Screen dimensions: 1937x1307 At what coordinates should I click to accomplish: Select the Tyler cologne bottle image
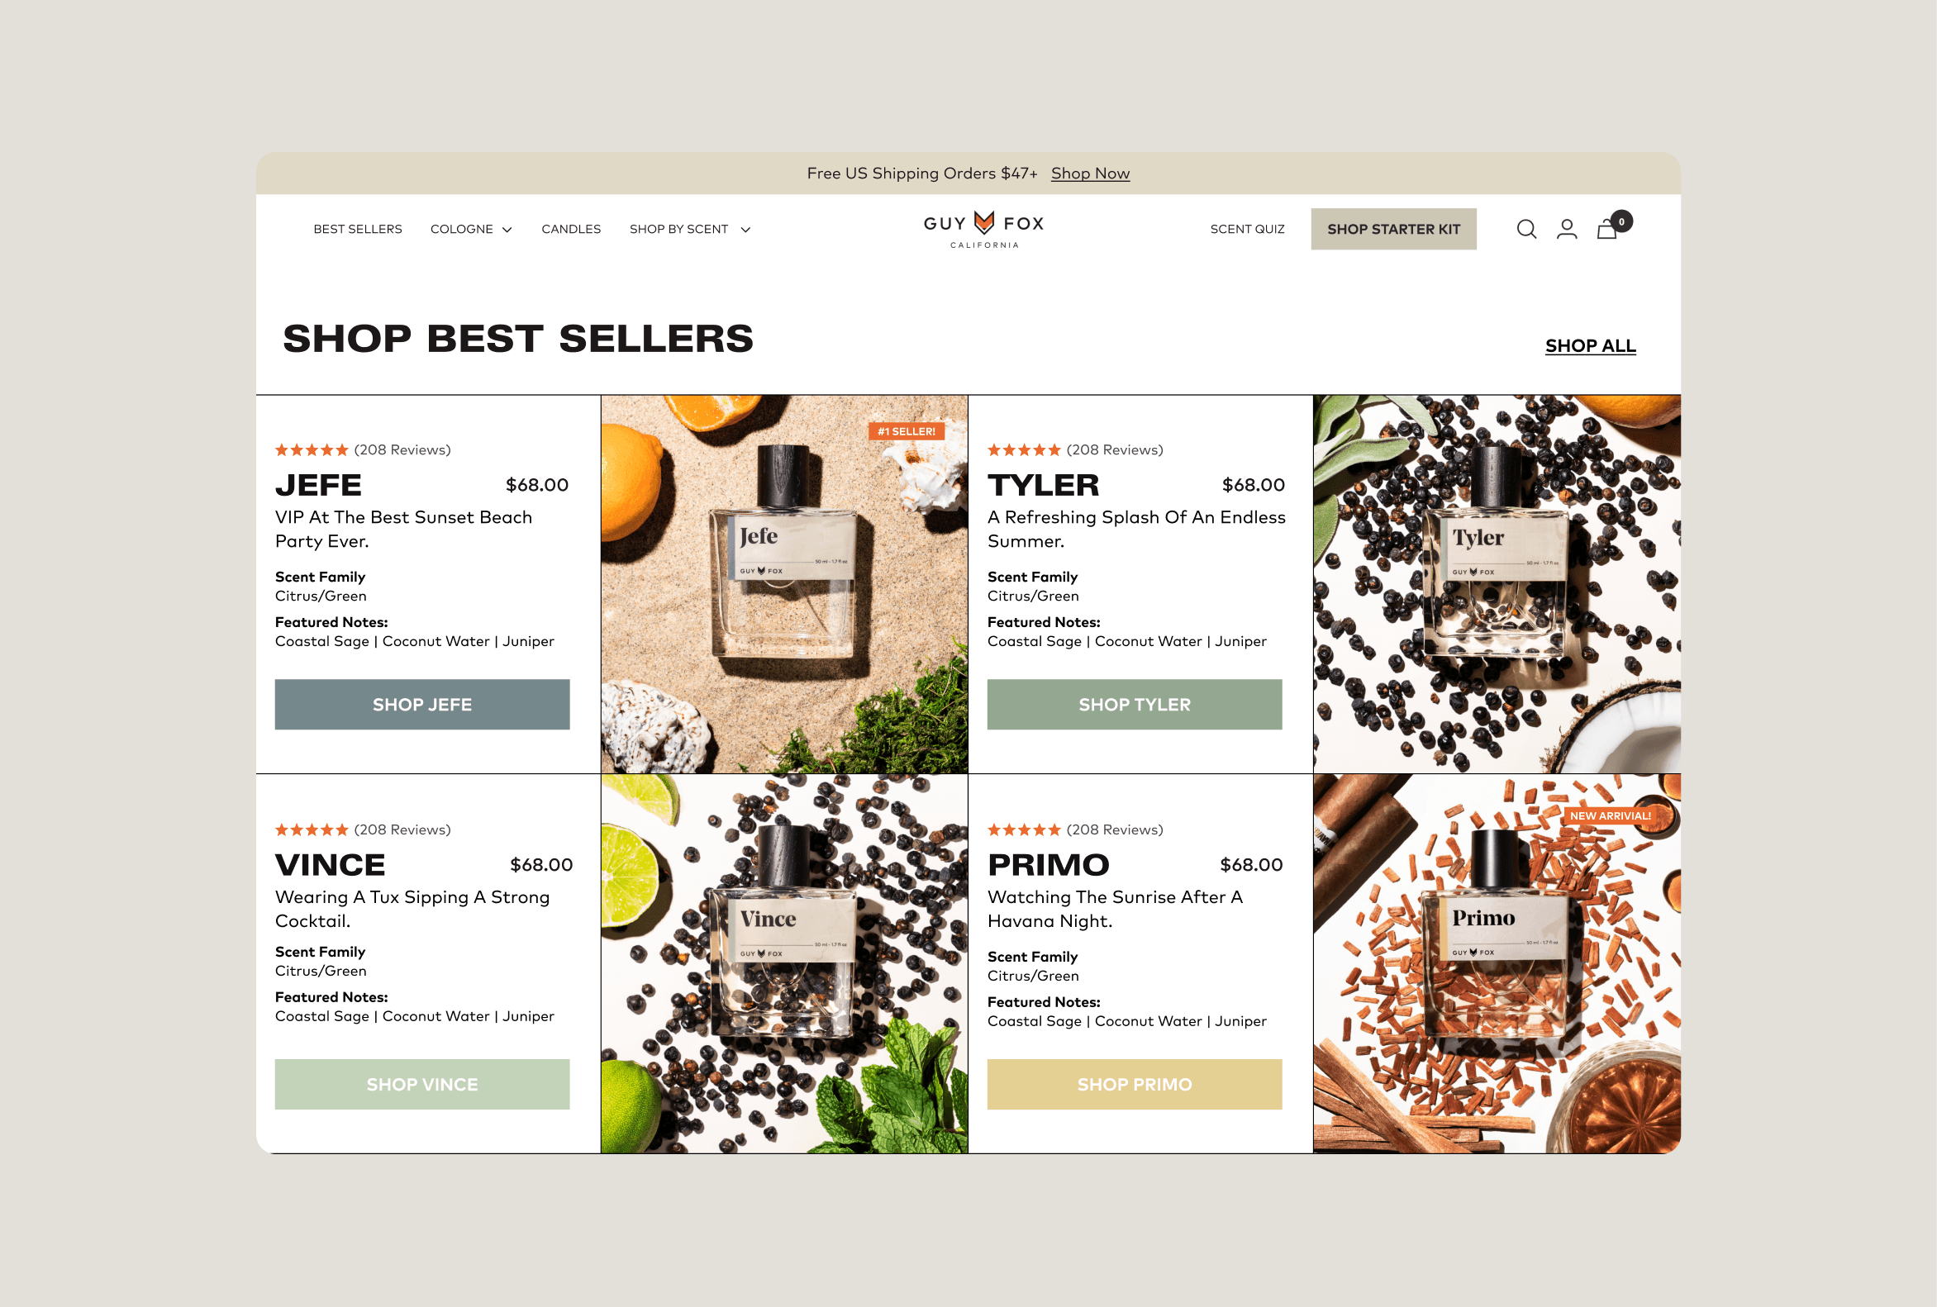click(x=1496, y=584)
